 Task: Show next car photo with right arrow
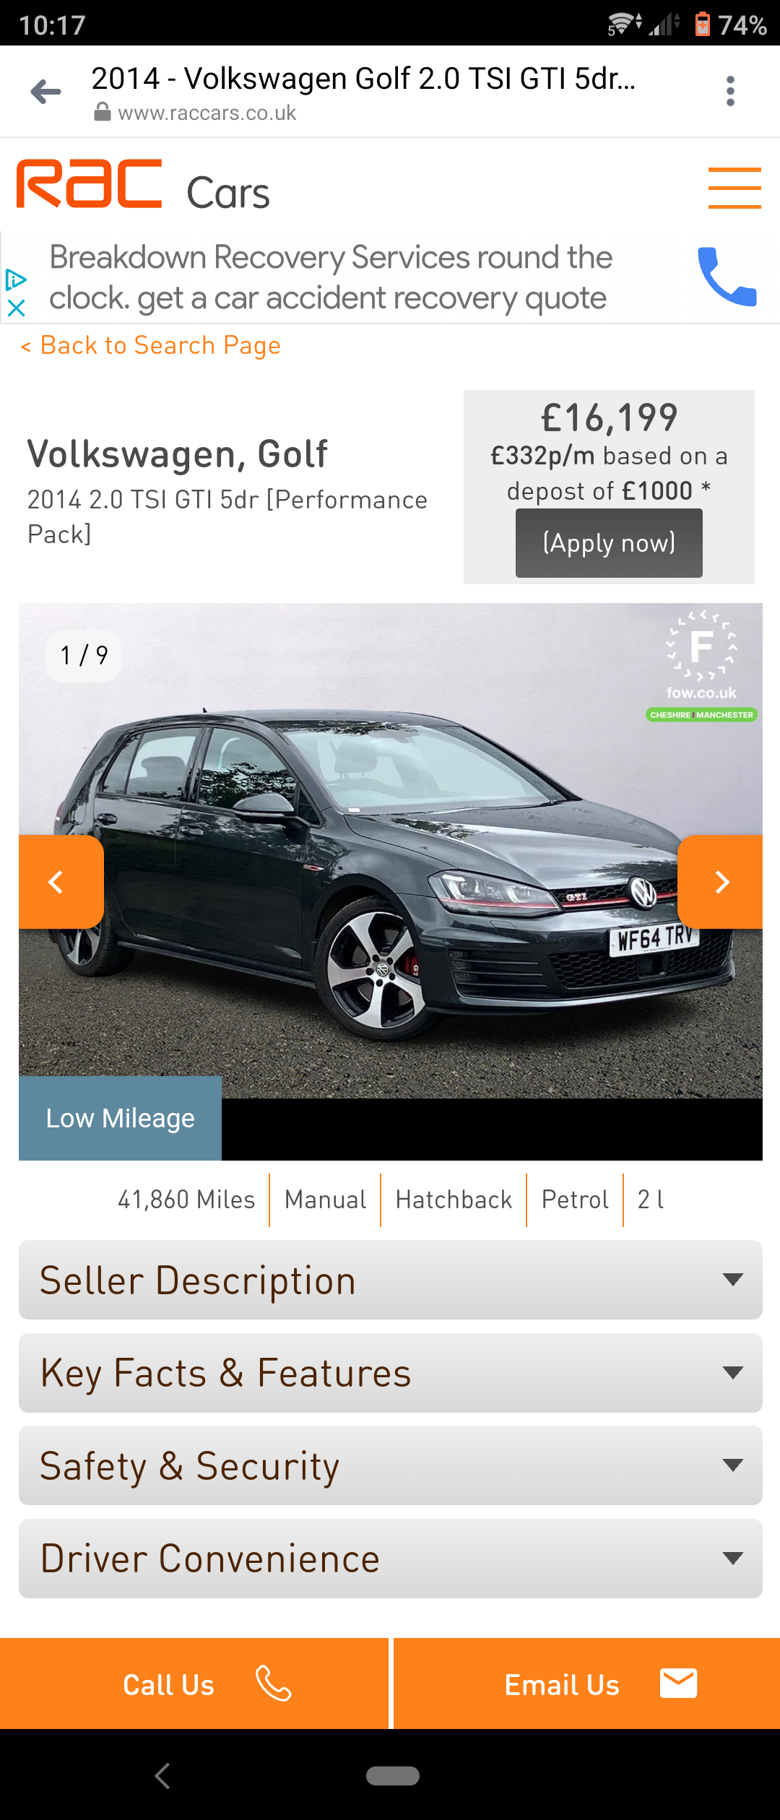(720, 882)
